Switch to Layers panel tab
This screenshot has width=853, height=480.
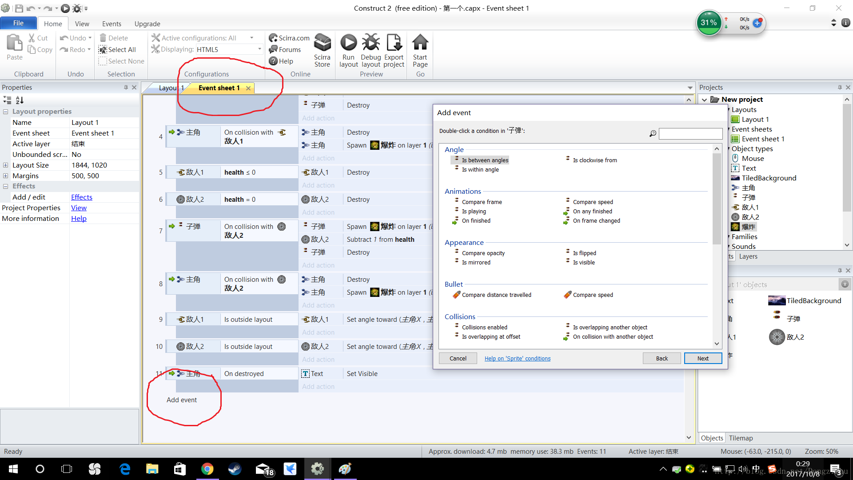pyautogui.click(x=748, y=256)
